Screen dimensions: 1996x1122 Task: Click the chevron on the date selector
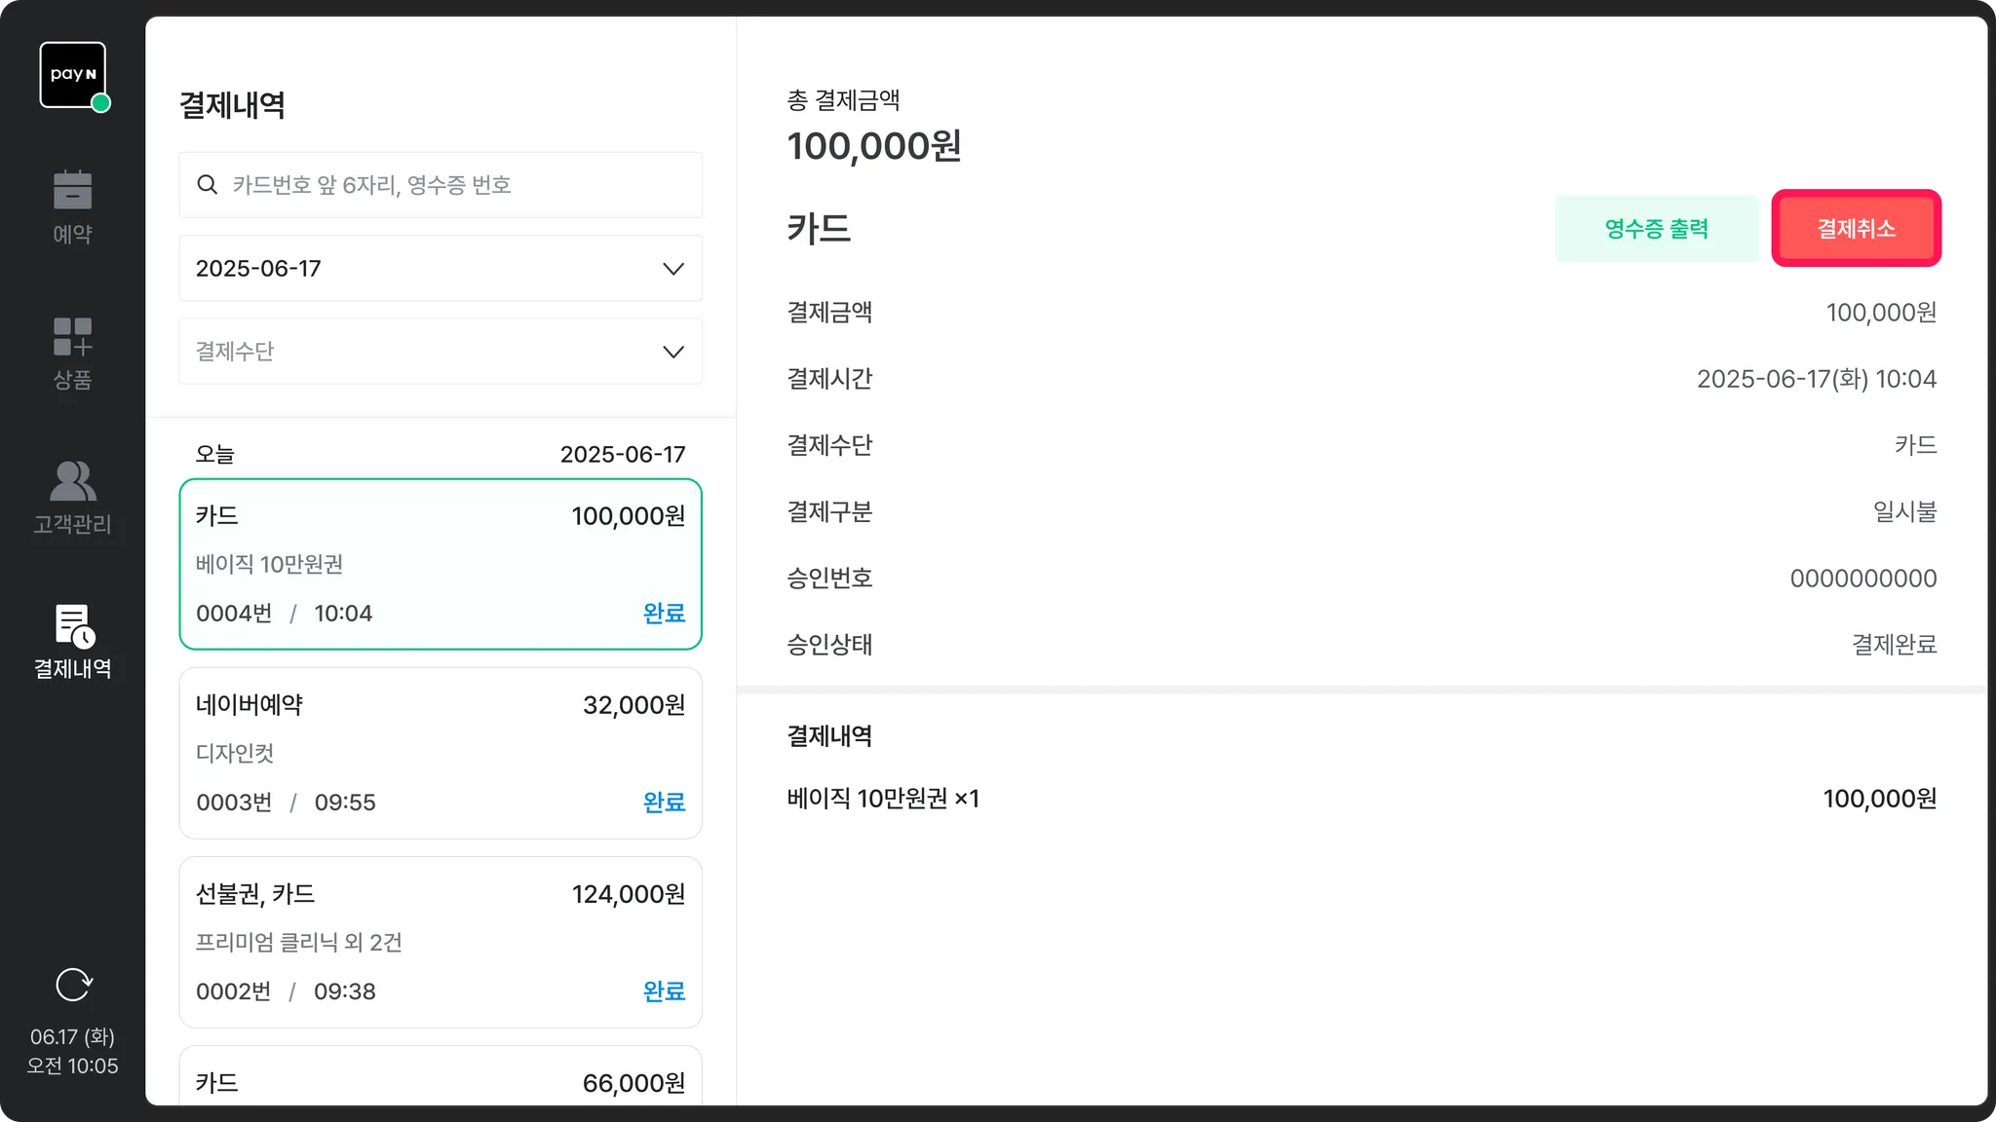(673, 269)
